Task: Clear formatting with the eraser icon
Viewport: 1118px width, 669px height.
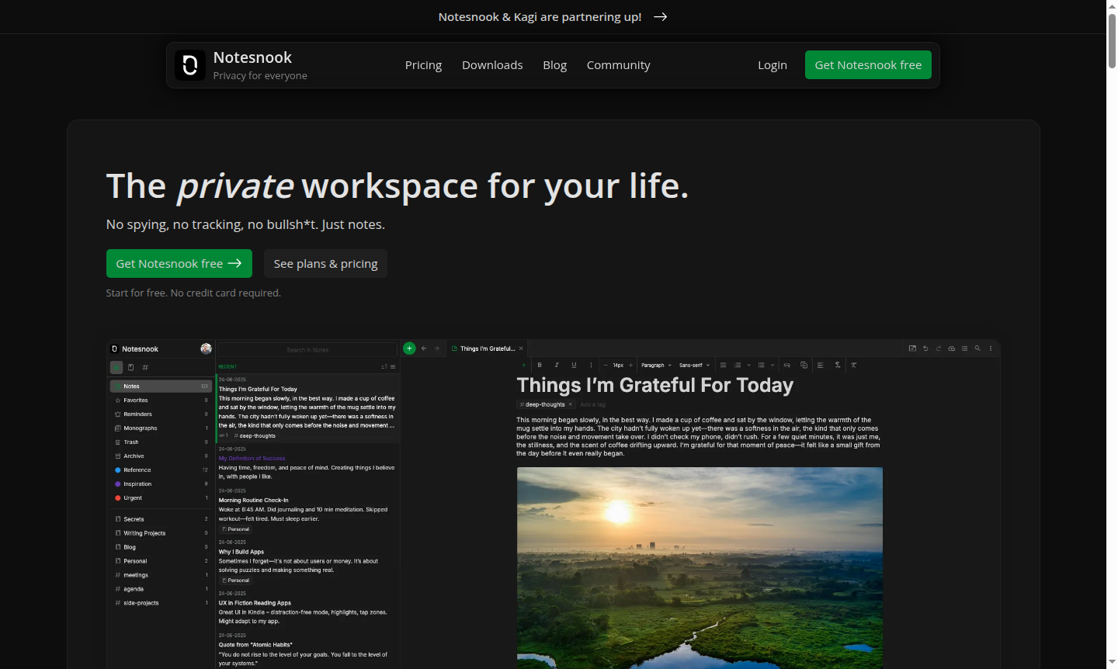Action: [x=854, y=365]
